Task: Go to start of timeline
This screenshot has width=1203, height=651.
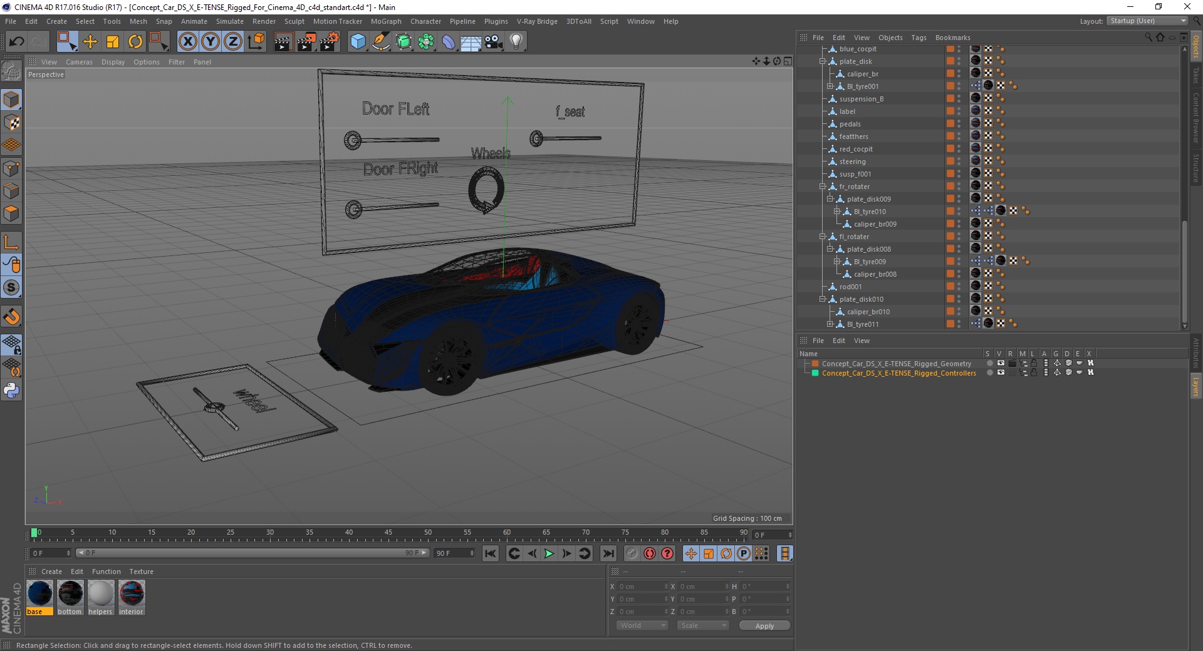Action: [x=491, y=553]
